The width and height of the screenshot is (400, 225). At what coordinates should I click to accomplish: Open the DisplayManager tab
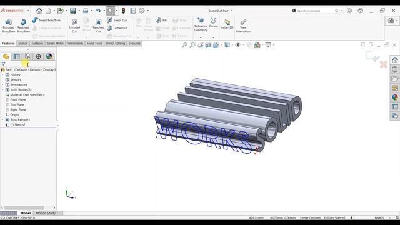tap(49, 56)
